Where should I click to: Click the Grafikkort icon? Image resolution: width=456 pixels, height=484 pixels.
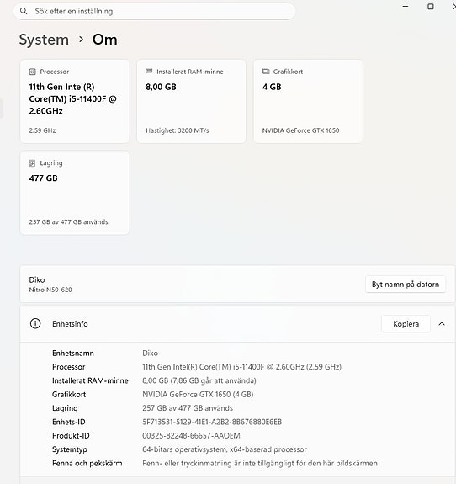[266, 72]
